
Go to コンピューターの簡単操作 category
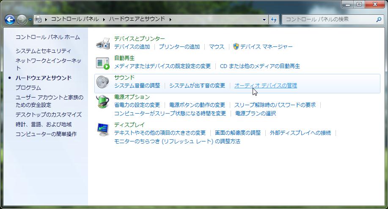point(46,134)
